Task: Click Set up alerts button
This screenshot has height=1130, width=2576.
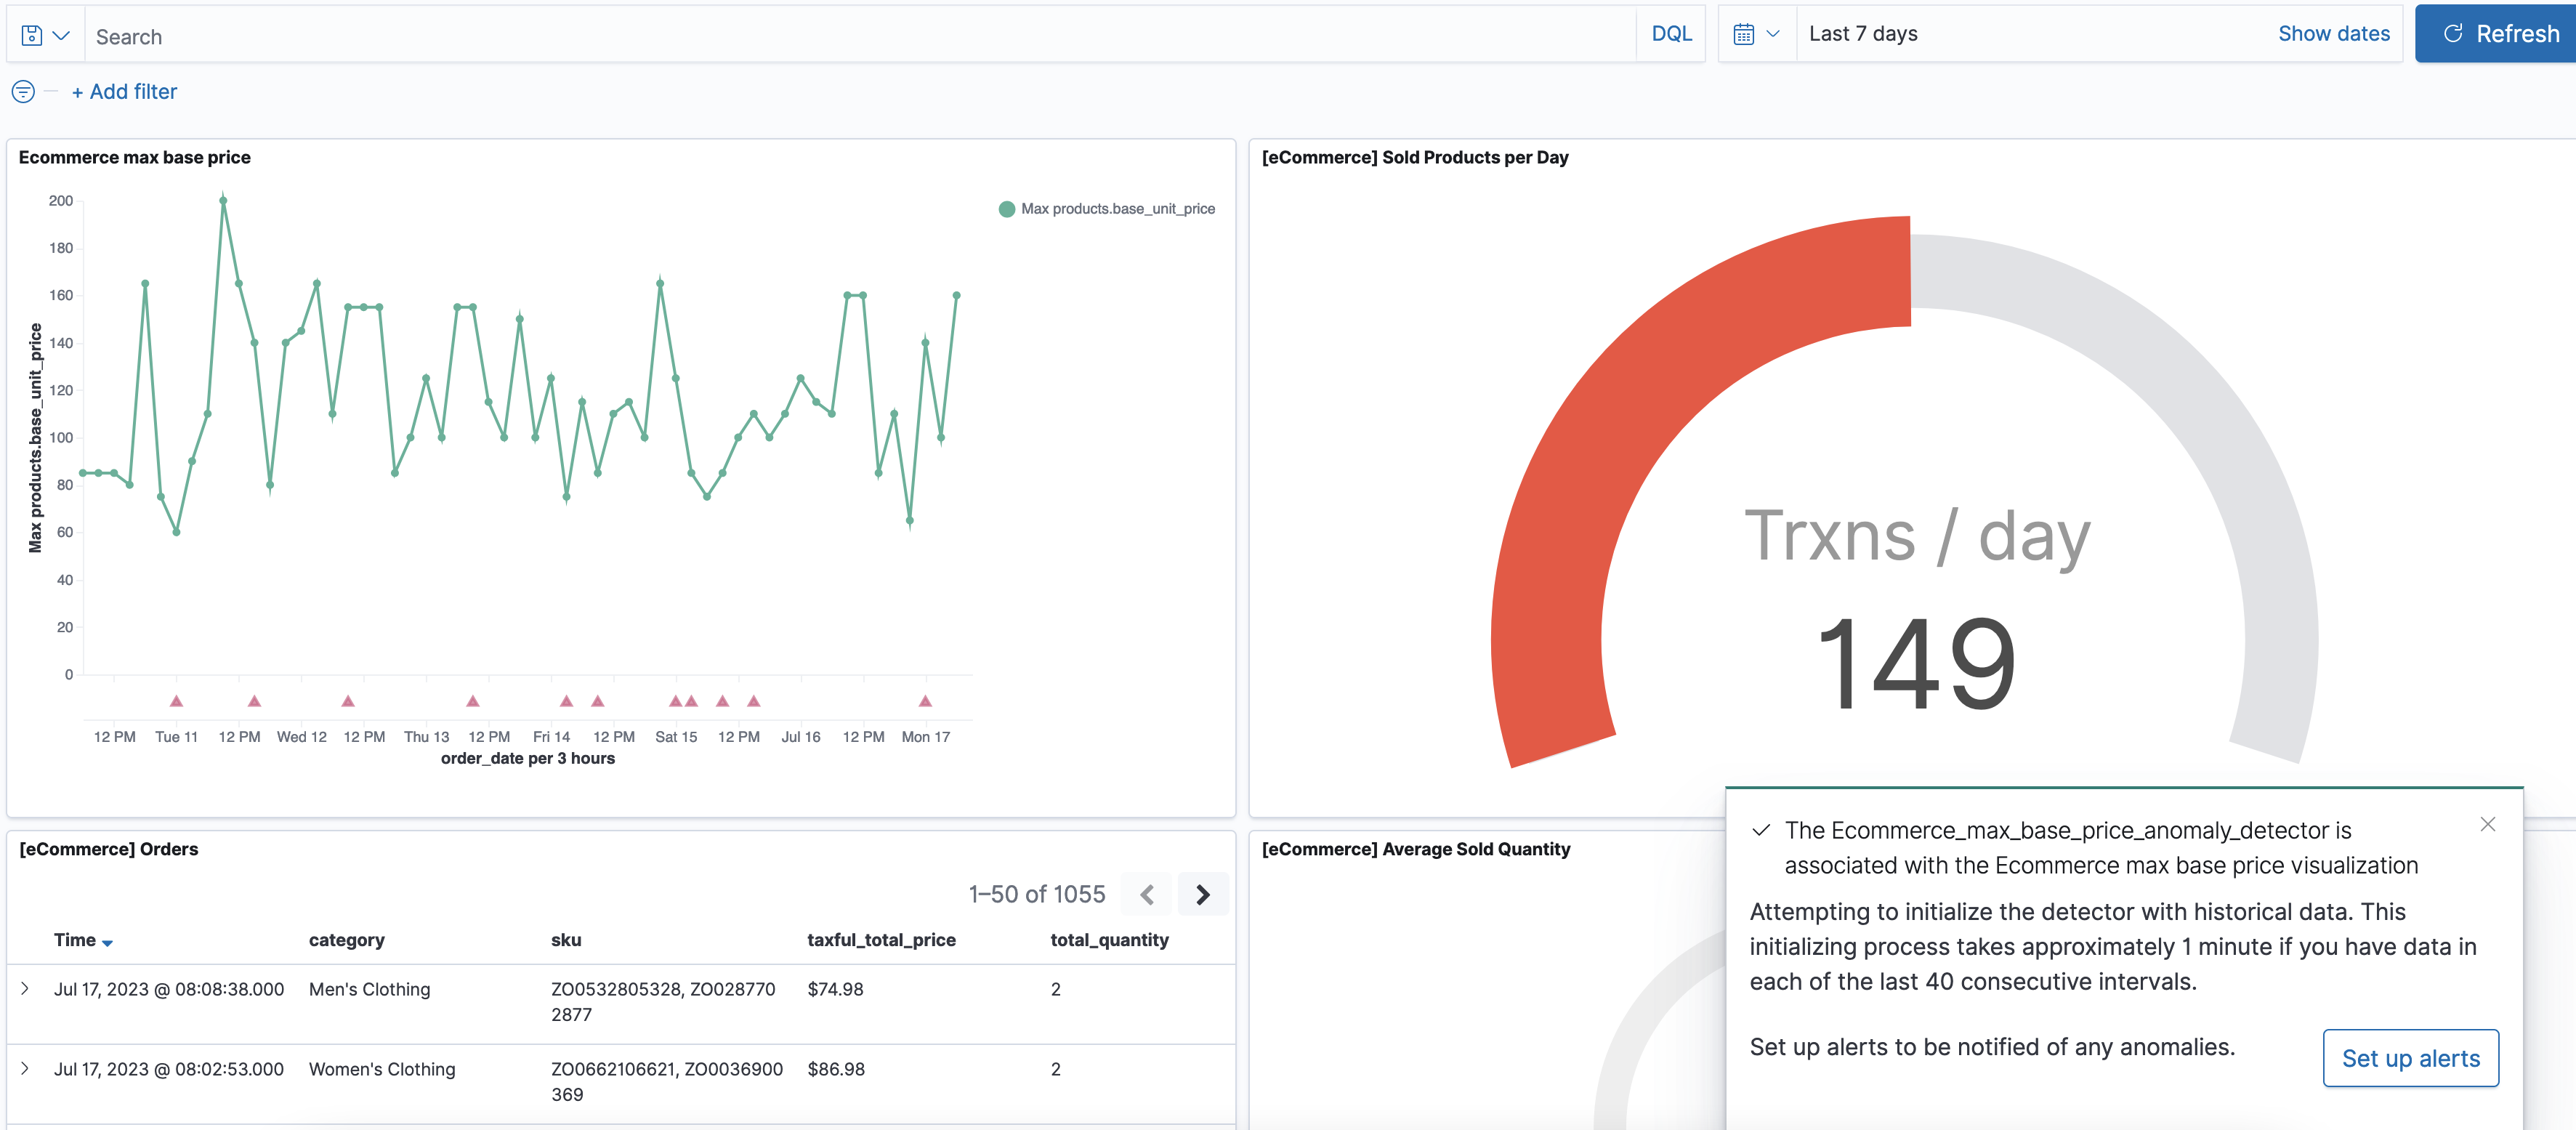Action: click(x=2410, y=1058)
